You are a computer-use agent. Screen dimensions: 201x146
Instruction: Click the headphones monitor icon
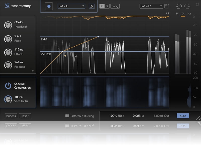pyautogui.click(x=168, y=13)
